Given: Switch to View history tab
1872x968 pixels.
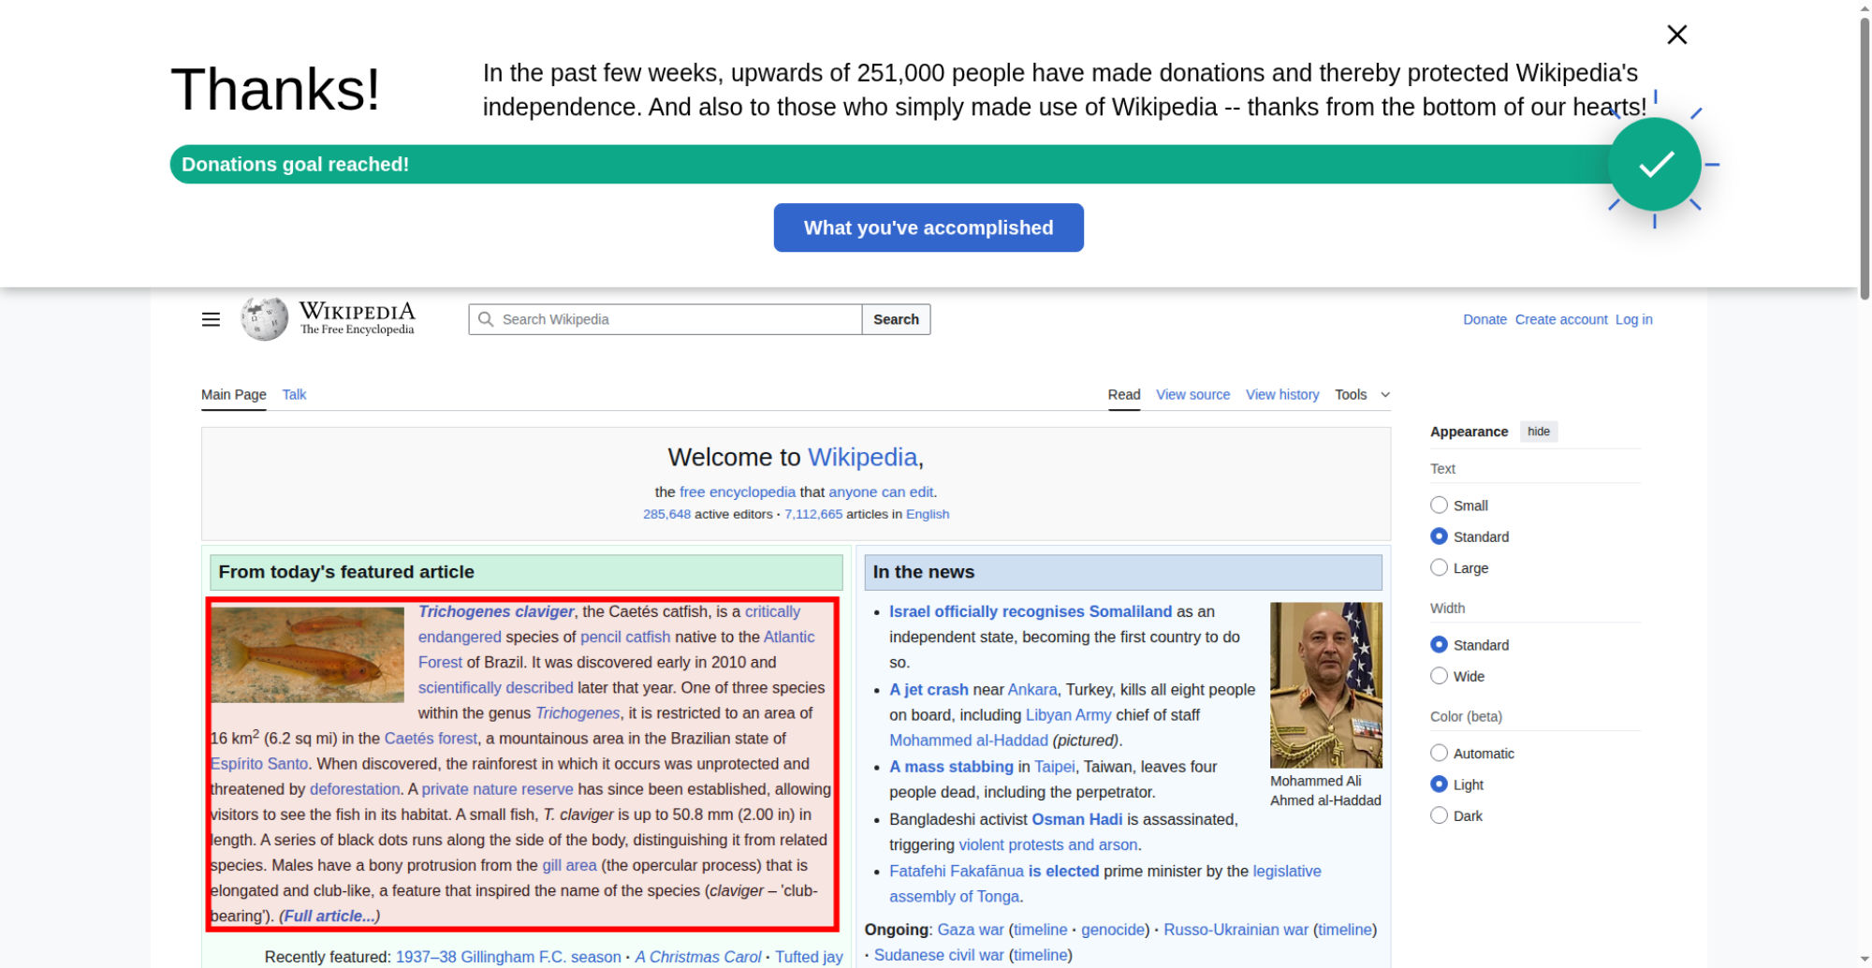Looking at the screenshot, I should (x=1281, y=395).
